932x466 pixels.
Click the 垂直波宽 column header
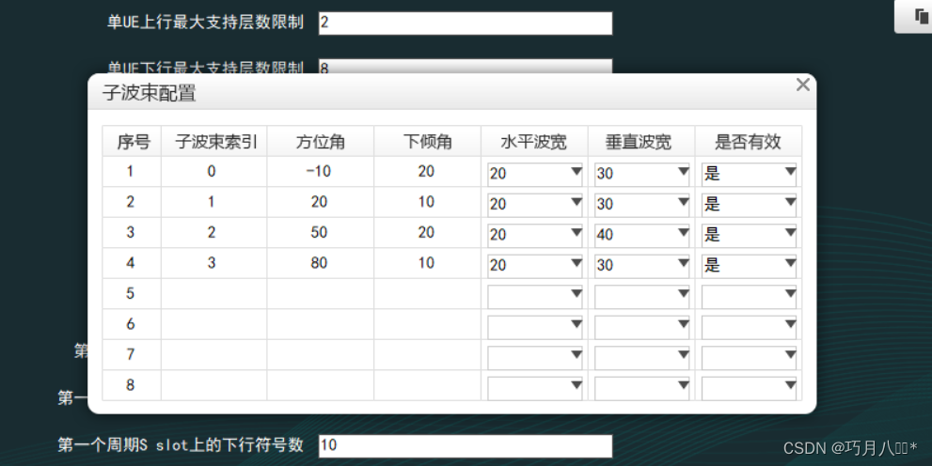[x=641, y=141]
